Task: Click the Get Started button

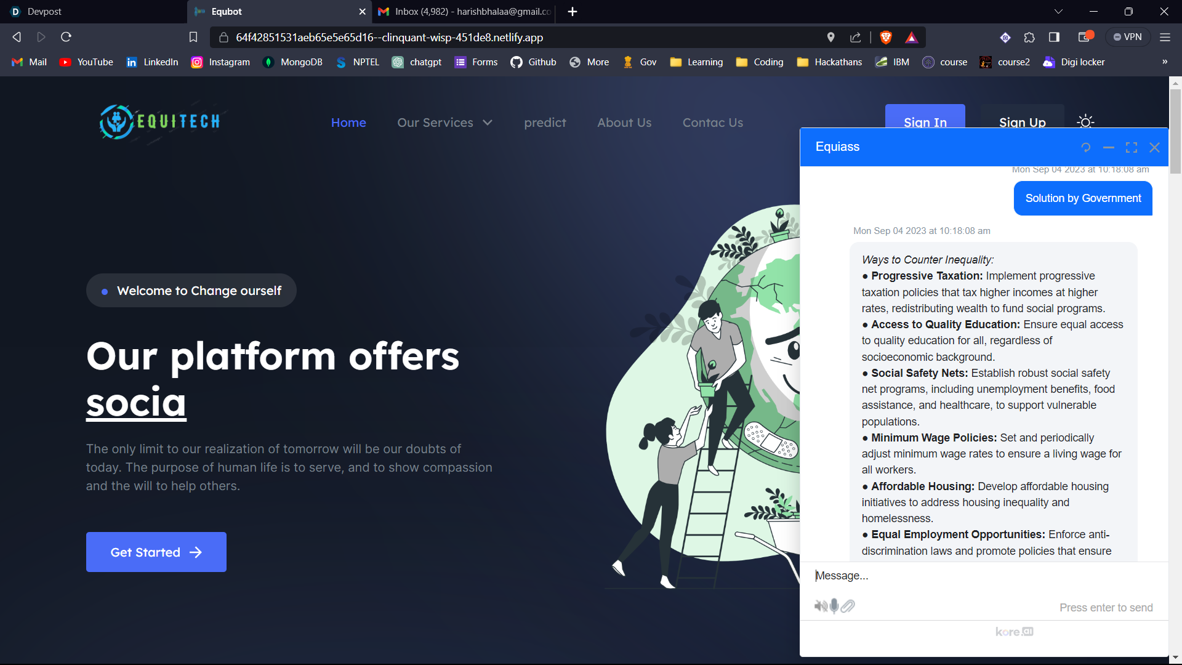Action: [x=156, y=552]
